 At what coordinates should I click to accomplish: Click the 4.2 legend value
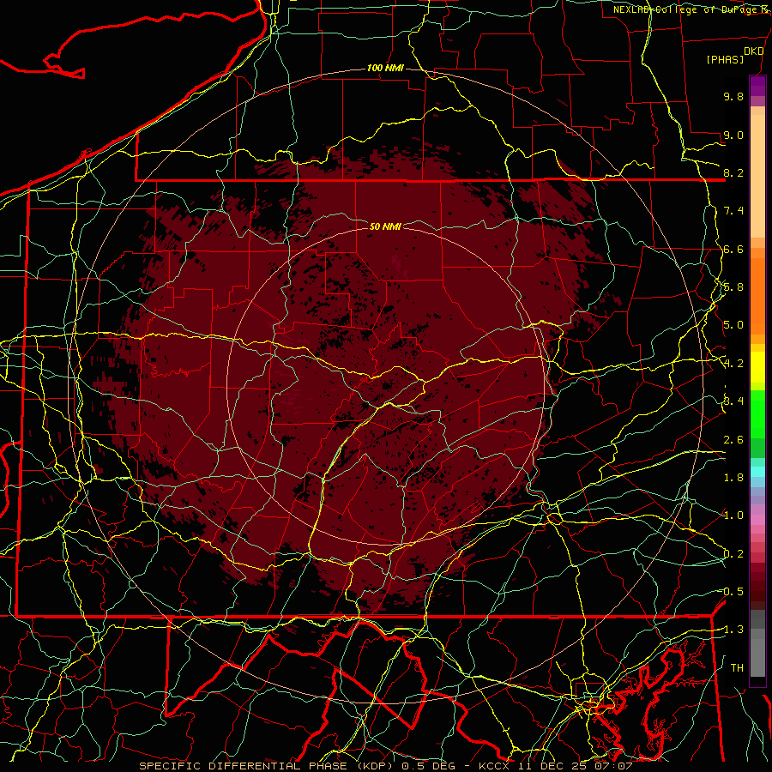pos(733,364)
